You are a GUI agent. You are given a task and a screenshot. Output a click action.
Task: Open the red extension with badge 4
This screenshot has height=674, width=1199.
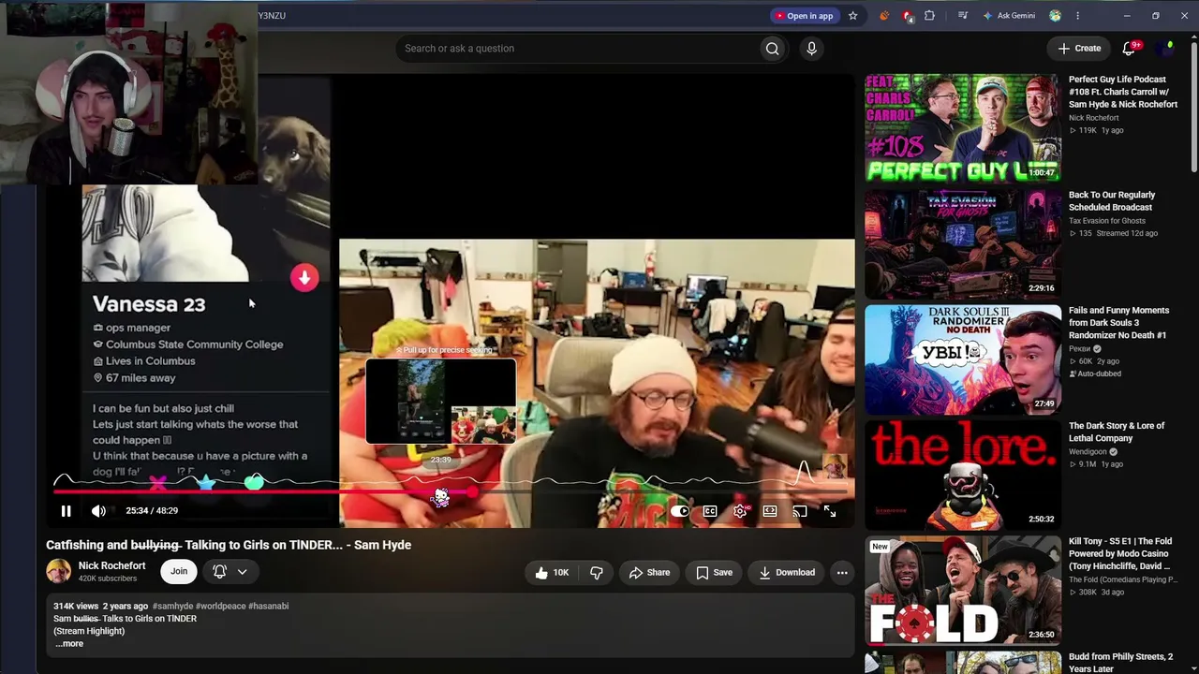[907, 16]
